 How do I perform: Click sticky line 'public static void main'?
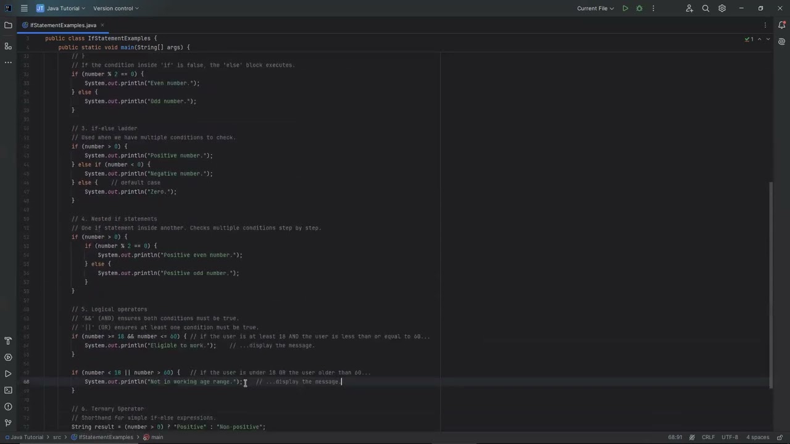[x=124, y=47]
